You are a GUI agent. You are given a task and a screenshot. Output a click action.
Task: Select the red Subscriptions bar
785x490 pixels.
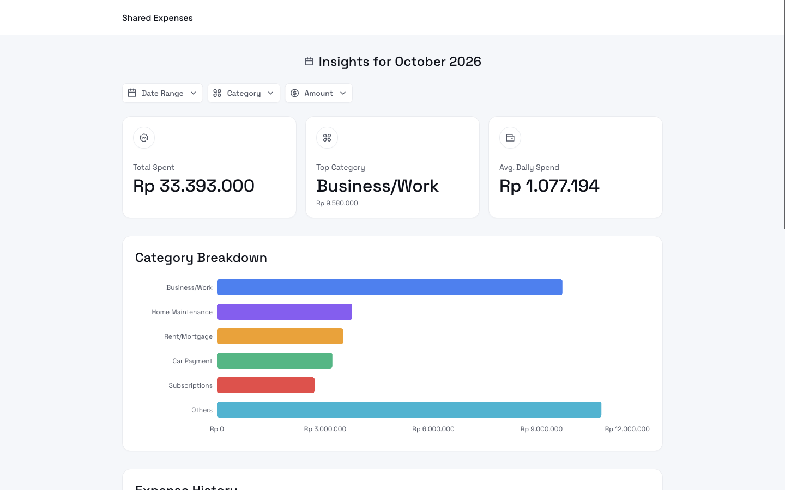coord(266,385)
